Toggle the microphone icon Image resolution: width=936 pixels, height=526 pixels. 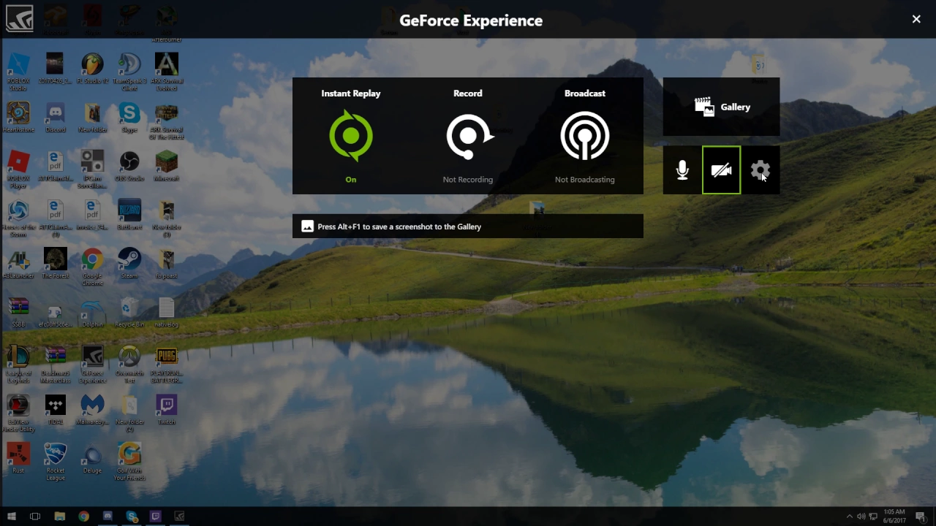[682, 170]
